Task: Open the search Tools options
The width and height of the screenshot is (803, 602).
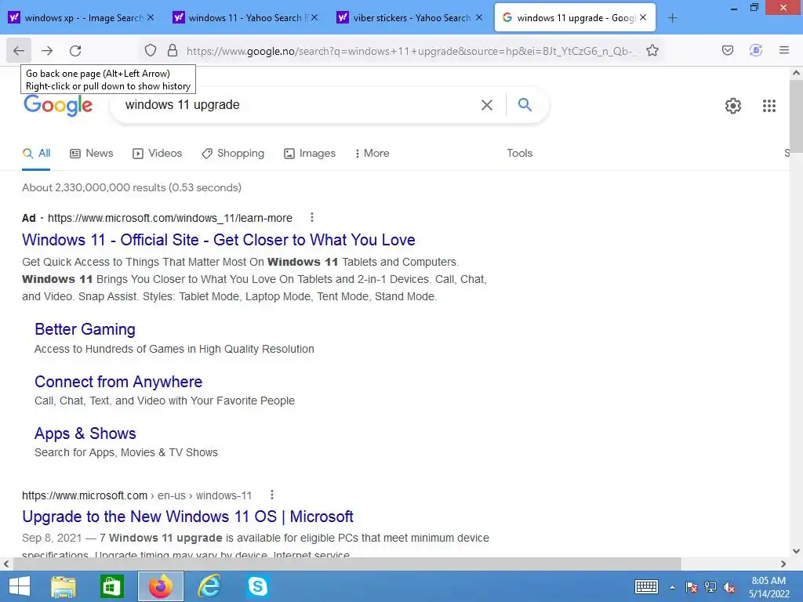Action: [519, 153]
